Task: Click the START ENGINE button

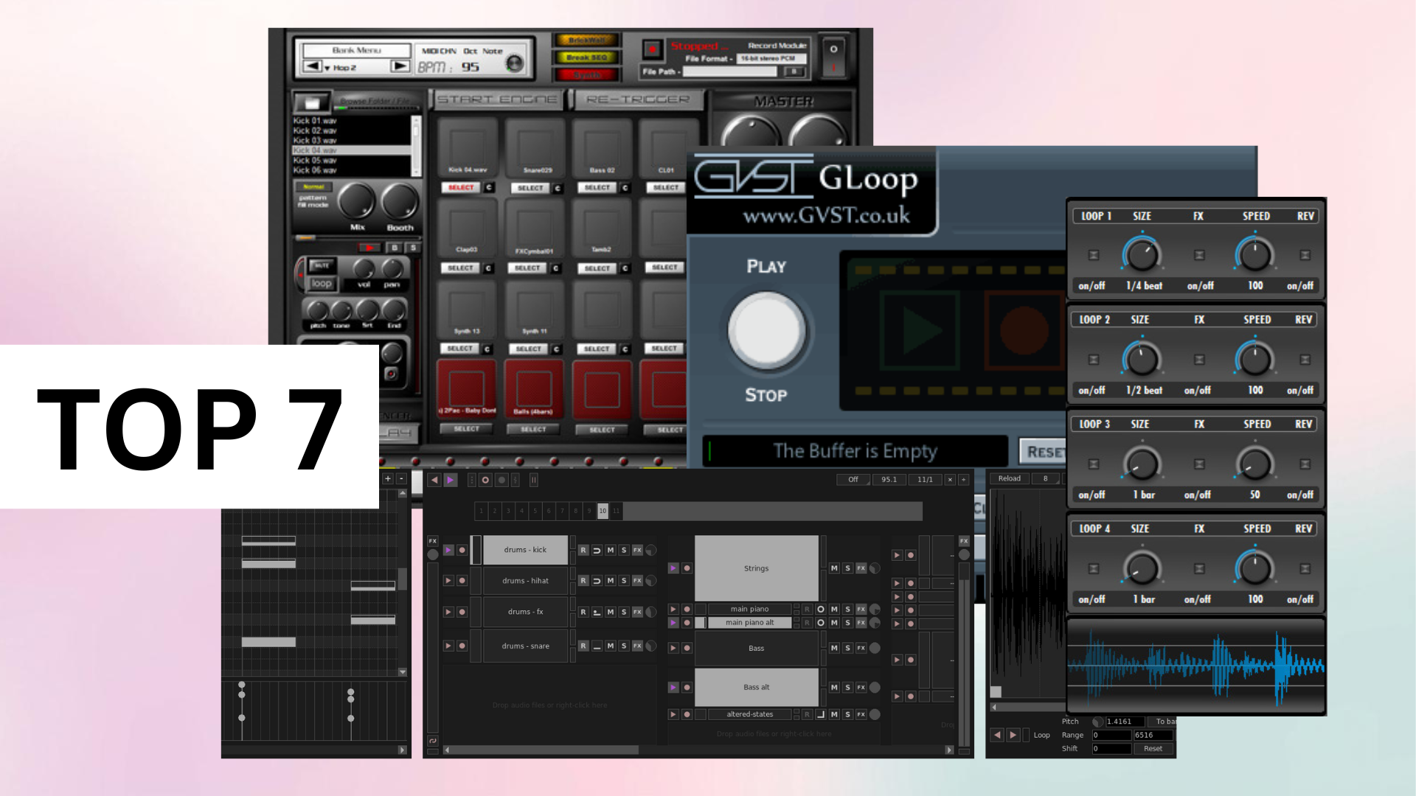Action: coord(498,99)
